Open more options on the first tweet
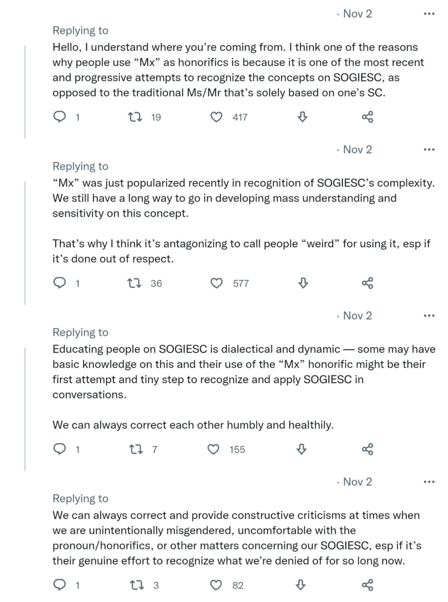This screenshot has height=602, width=448. pyautogui.click(x=429, y=14)
